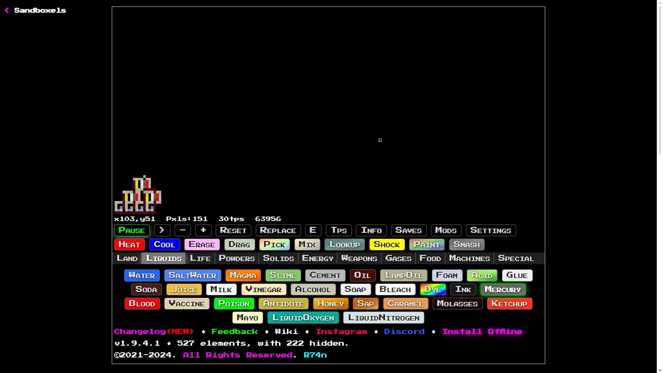Switch to the Powders category tab
The image size is (663, 373).
pos(237,258)
